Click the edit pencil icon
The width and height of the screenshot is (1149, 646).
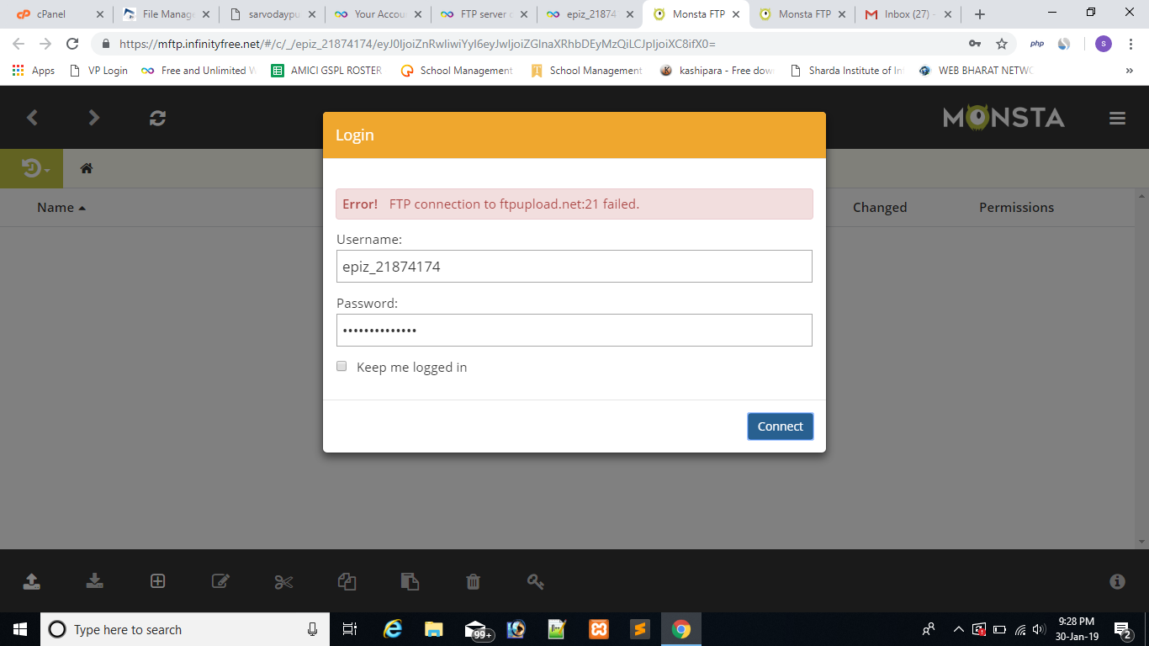[220, 581]
